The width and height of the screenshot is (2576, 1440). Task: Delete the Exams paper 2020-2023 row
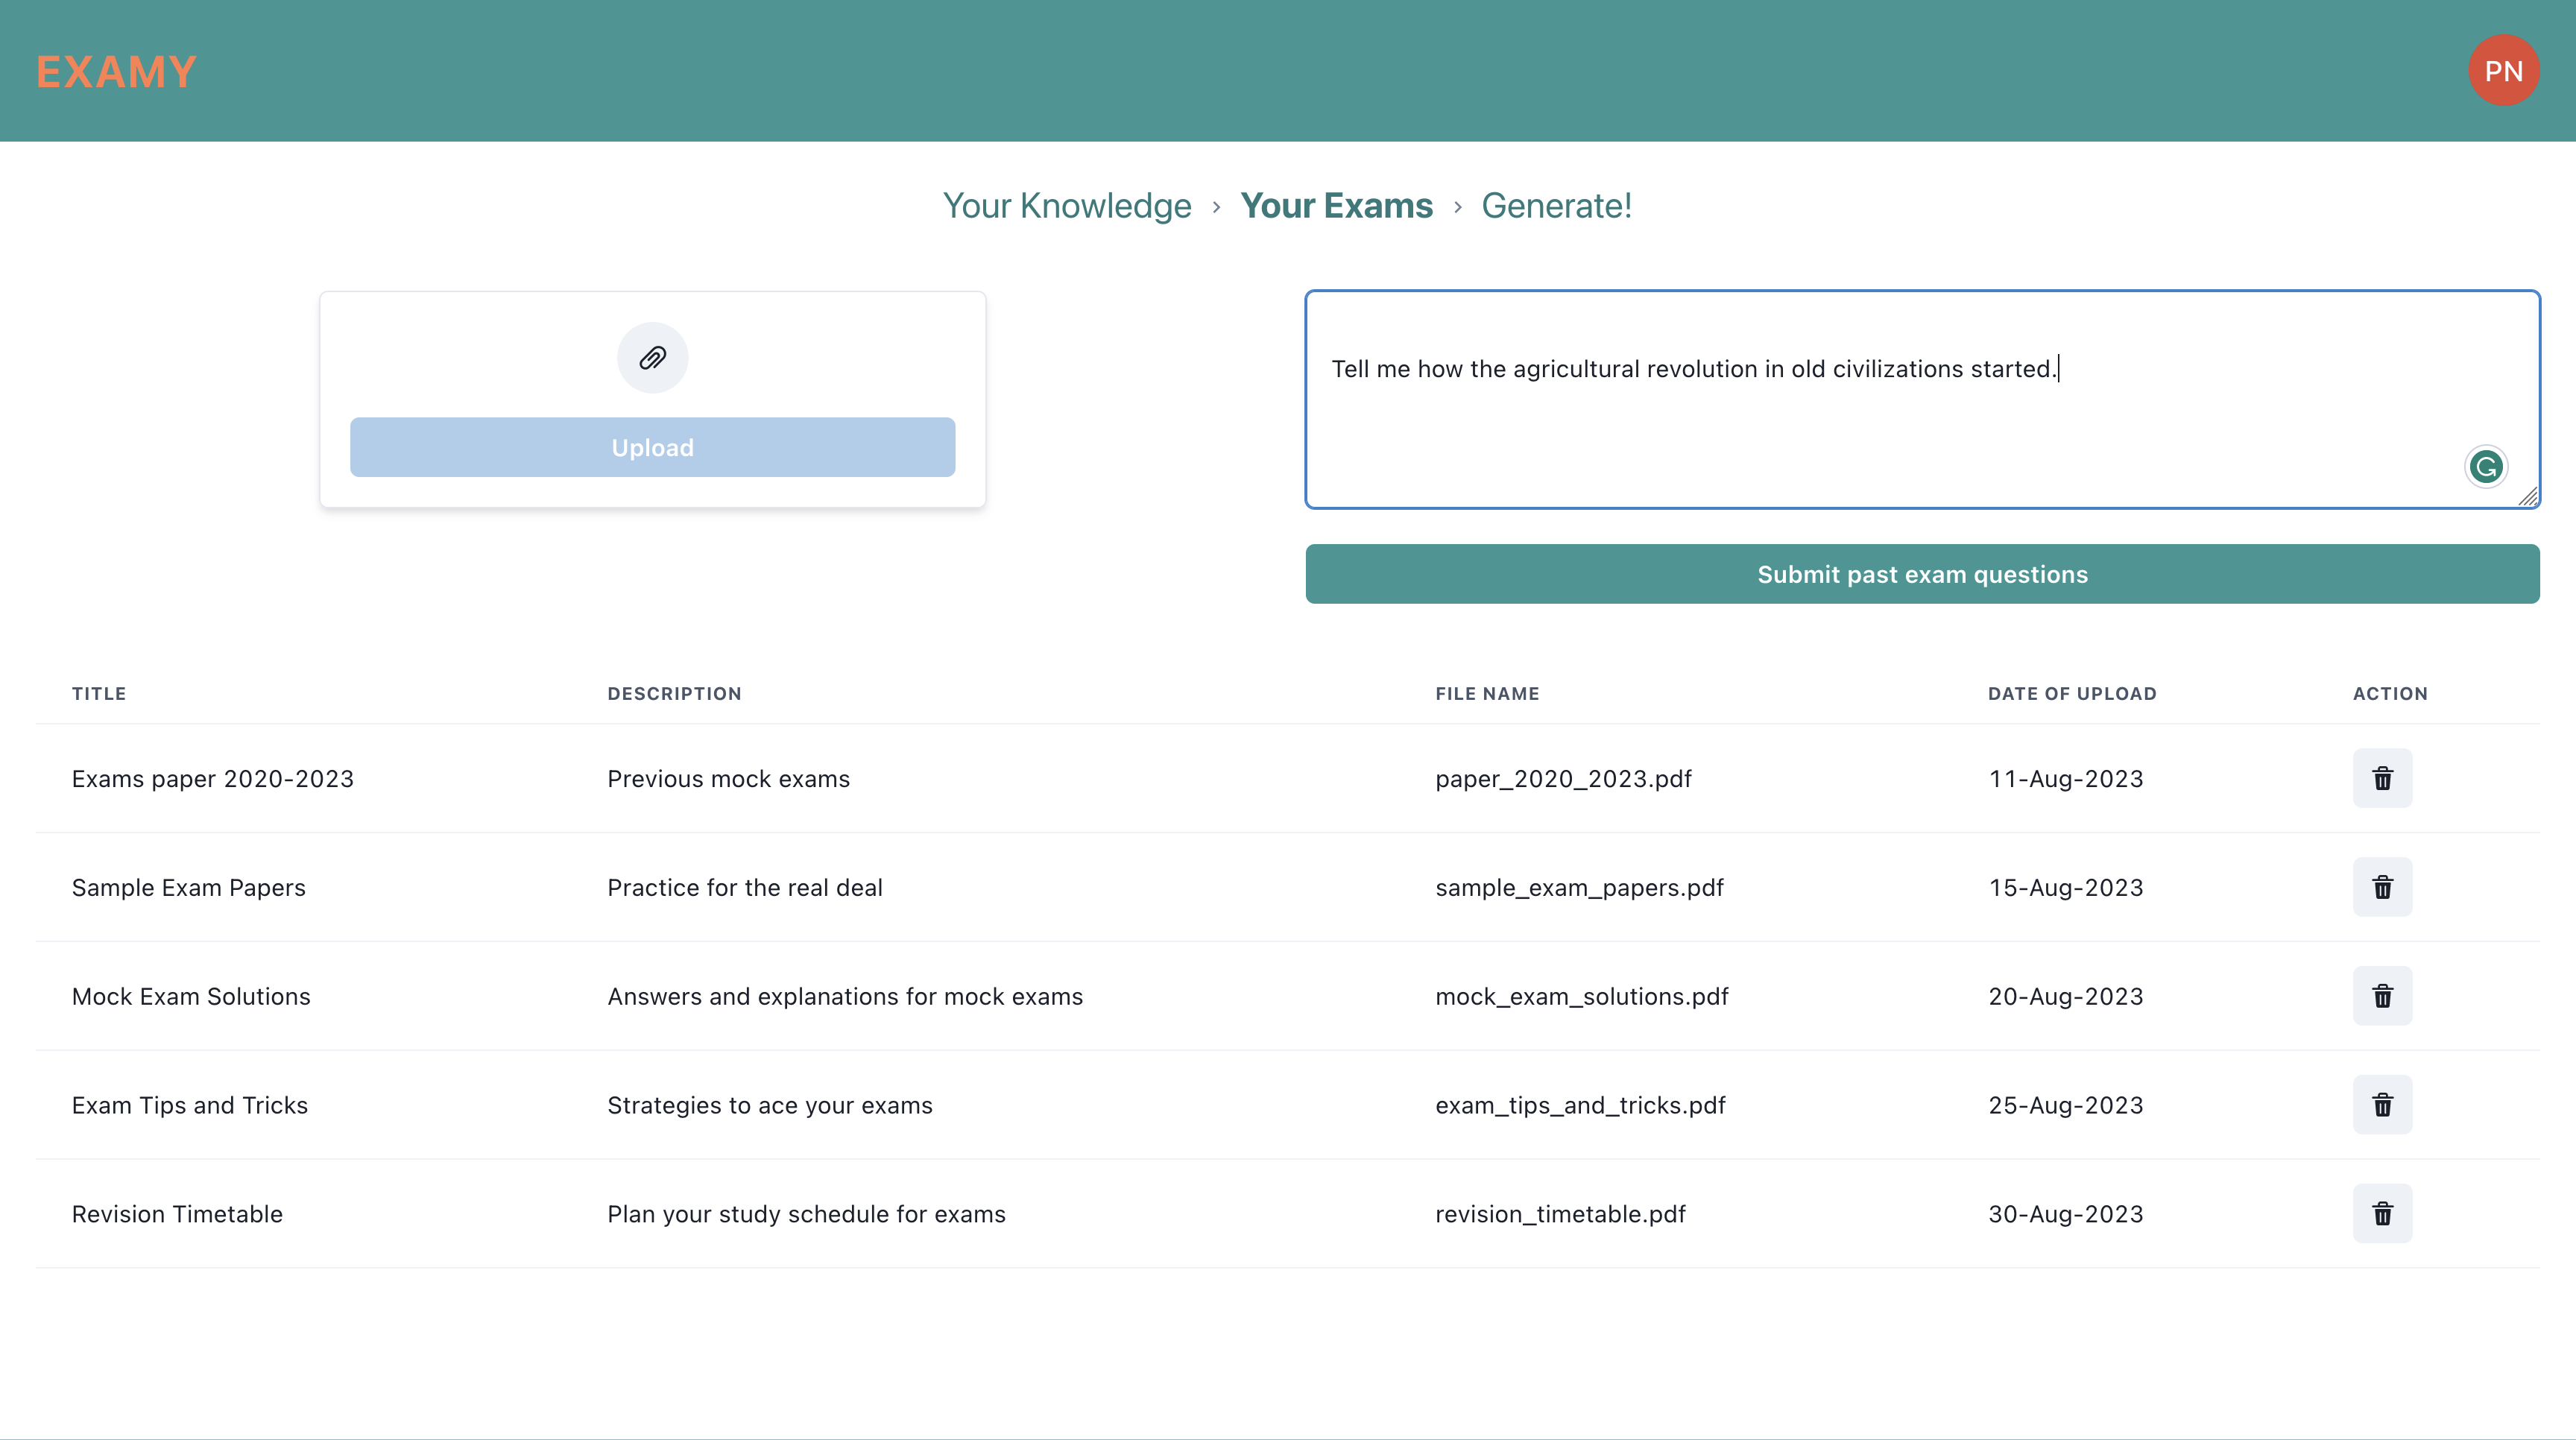coord(2382,778)
